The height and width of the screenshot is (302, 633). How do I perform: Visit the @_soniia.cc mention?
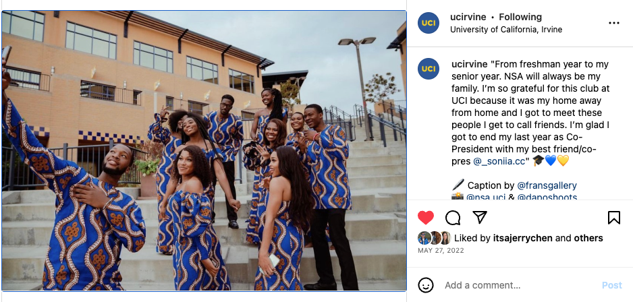(x=501, y=161)
